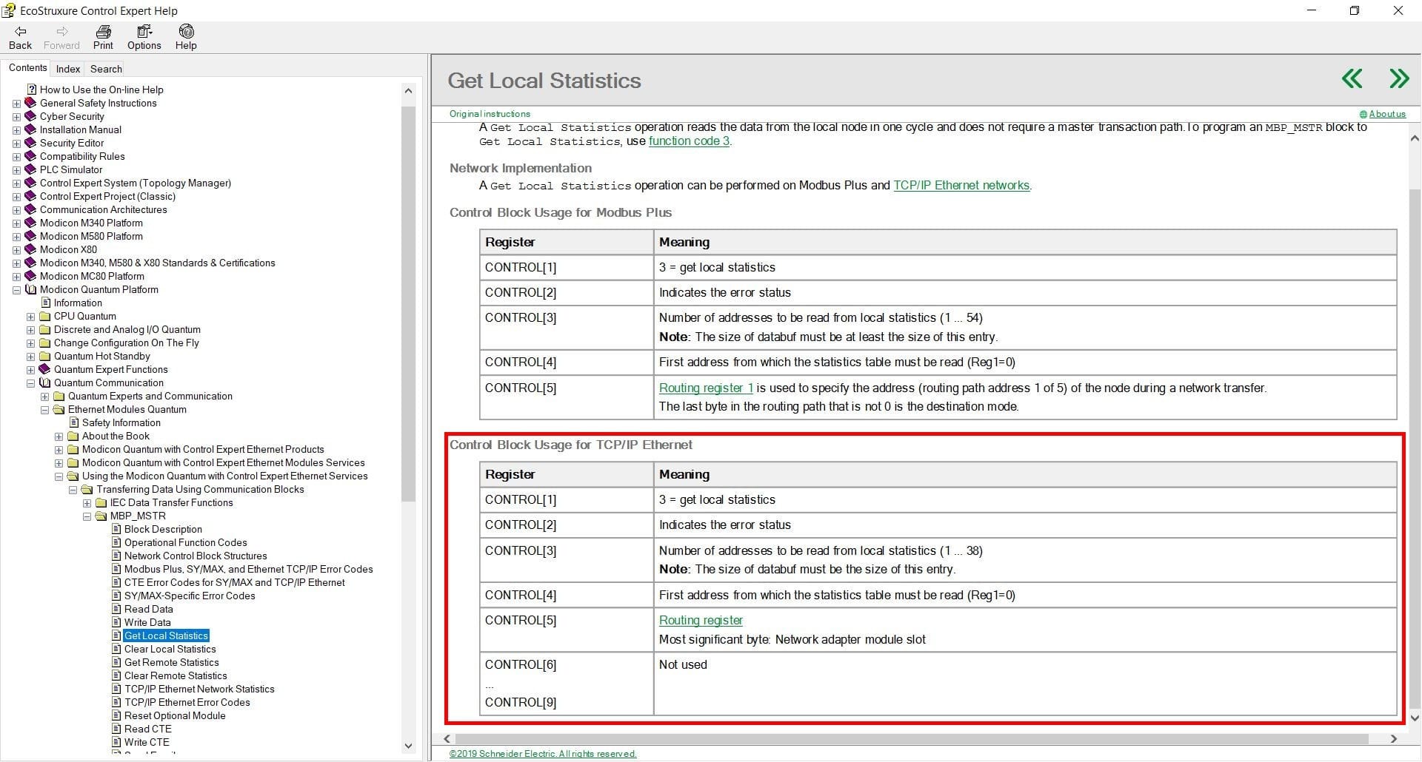This screenshot has width=1422, height=762.
Task: Collapse the Modicon Quantum Platform node
Action: [16, 290]
